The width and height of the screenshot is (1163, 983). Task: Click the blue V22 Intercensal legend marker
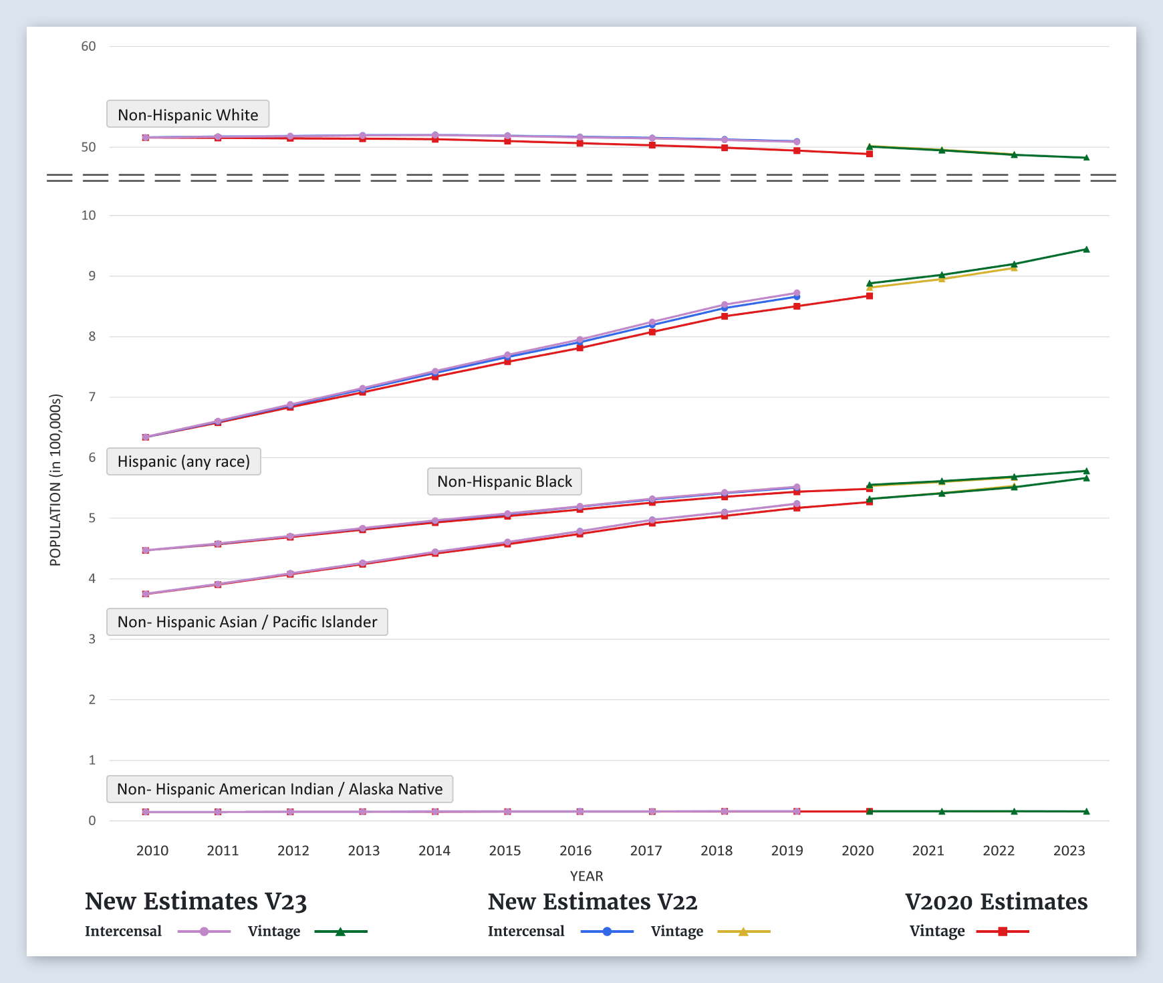tap(607, 932)
